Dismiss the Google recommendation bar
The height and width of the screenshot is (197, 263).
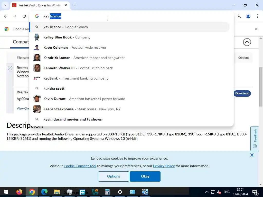coord(256,29)
